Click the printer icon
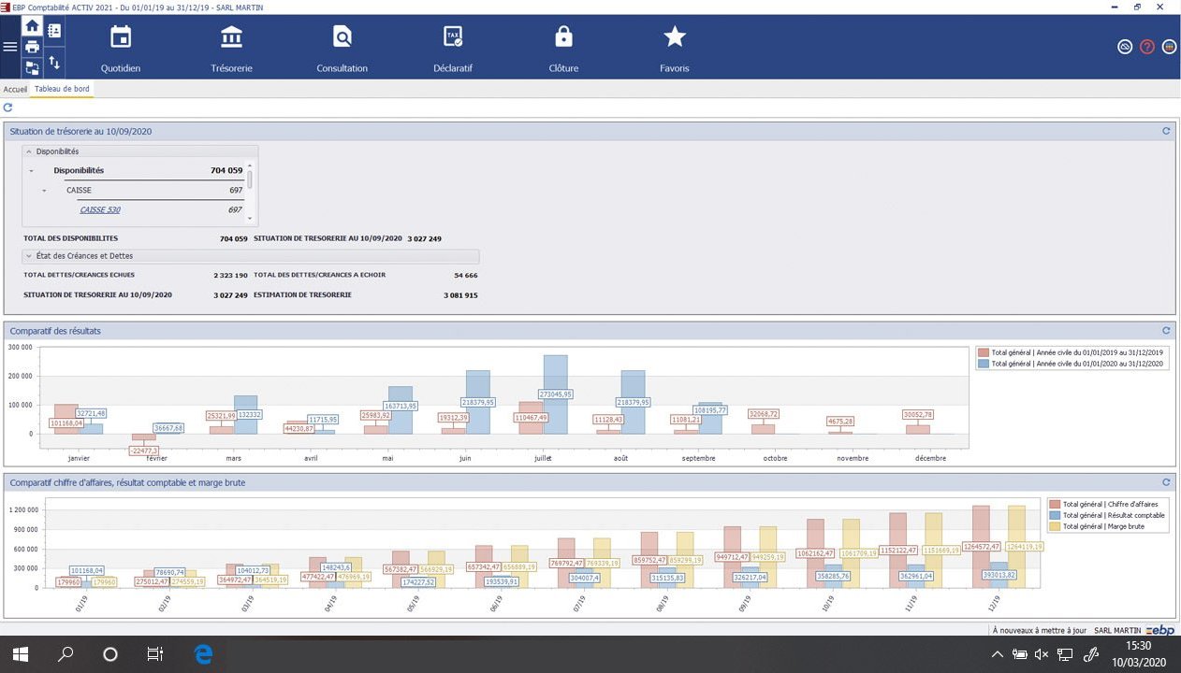Viewport: 1181px width, 673px height. coord(33,47)
